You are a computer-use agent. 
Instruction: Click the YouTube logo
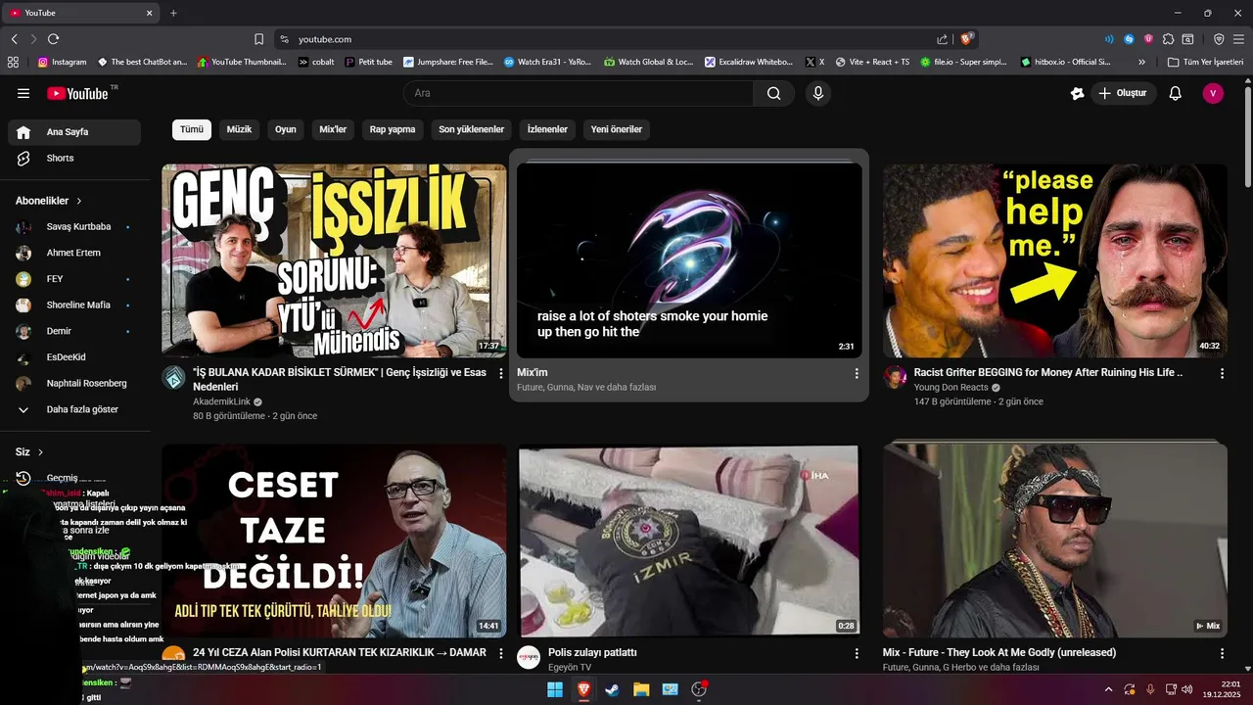78,93
